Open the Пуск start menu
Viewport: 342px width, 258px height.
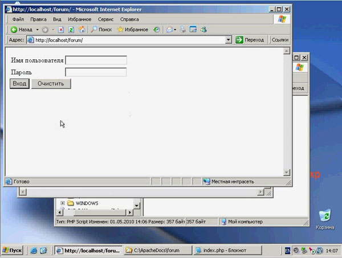pyautogui.click(x=13, y=250)
